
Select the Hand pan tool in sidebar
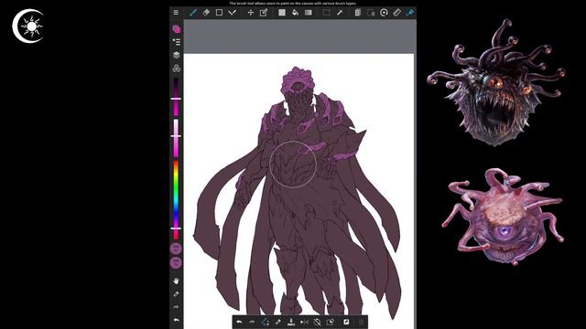(x=176, y=281)
